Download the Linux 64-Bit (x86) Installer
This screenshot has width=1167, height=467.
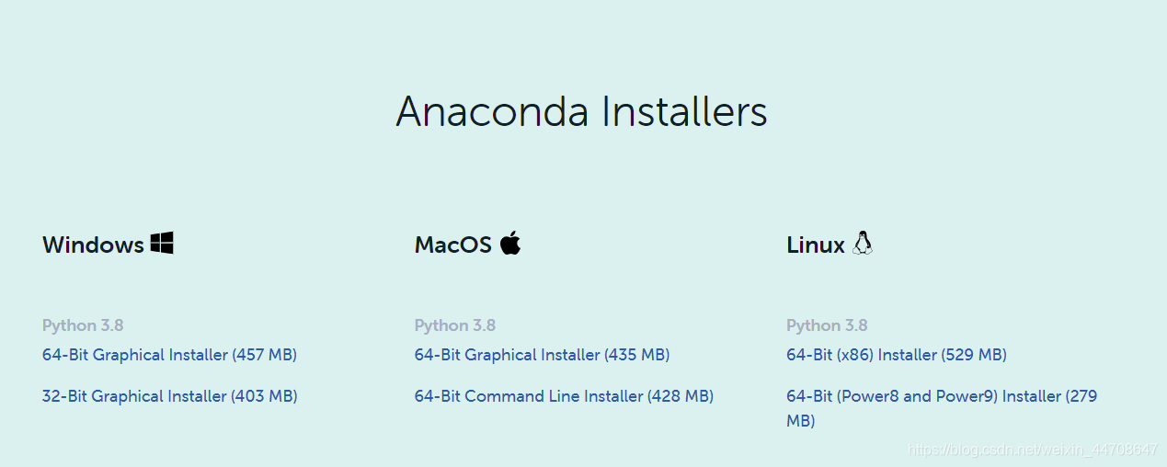[897, 355]
